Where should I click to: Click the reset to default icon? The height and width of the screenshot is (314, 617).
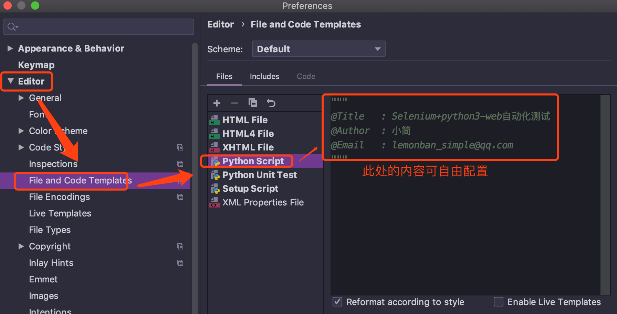(271, 103)
